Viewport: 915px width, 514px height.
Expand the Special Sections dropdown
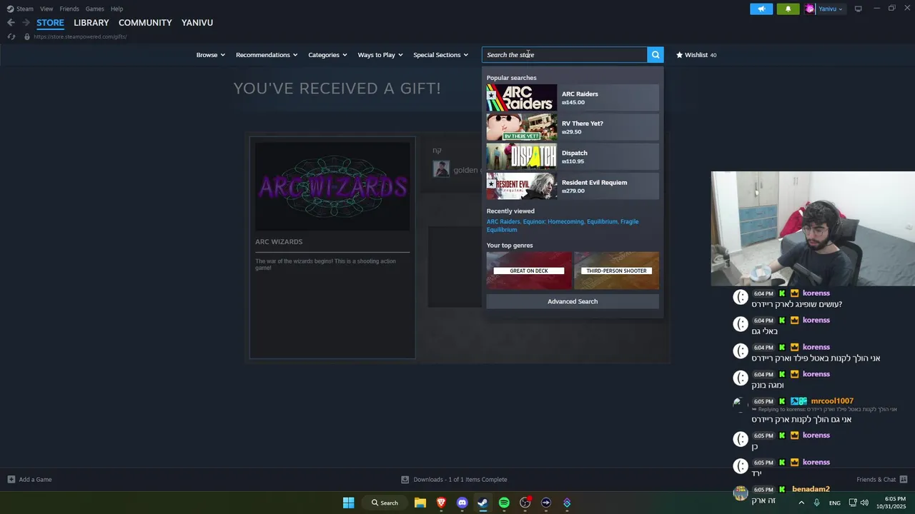point(440,55)
